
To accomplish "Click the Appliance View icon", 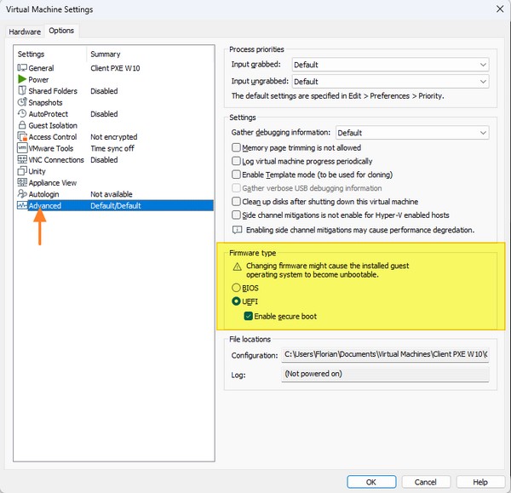I will pyautogui.click(x=22, y=182).
